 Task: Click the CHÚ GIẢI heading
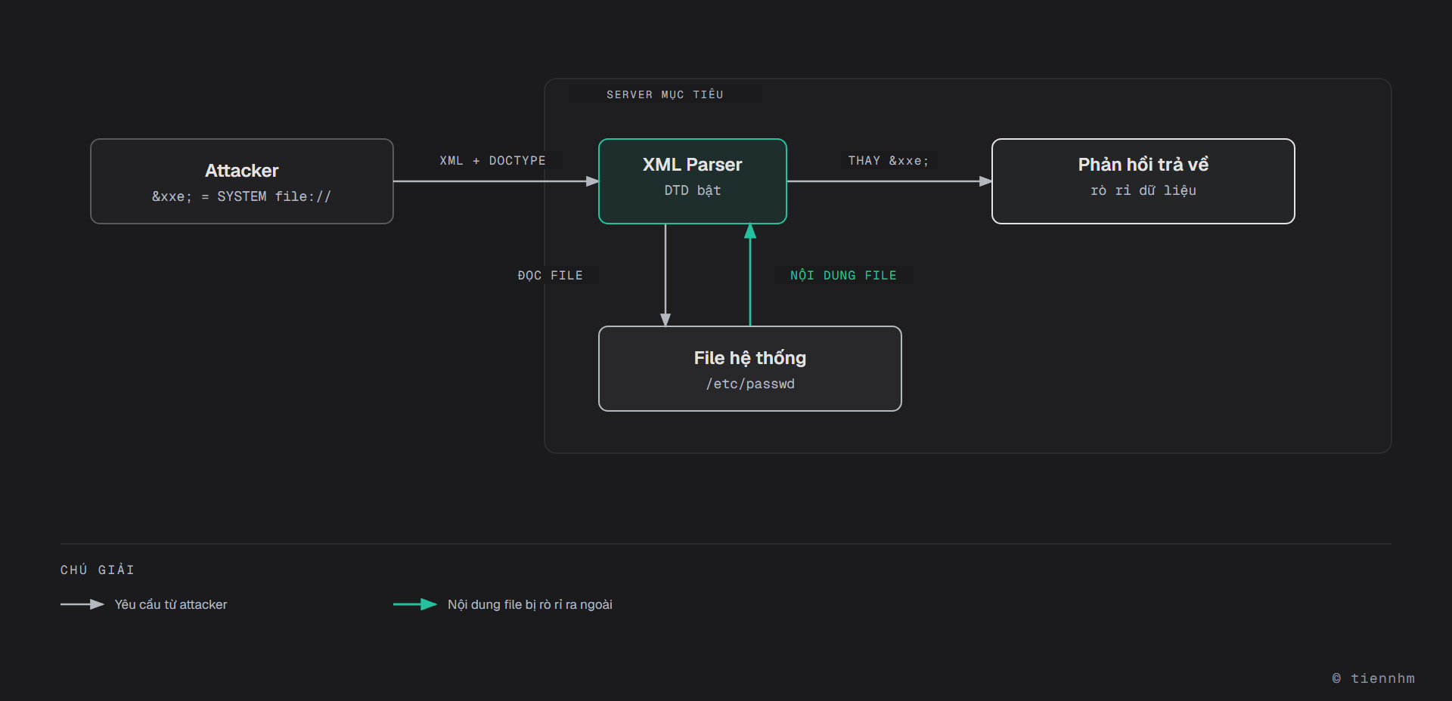(98, 570)
